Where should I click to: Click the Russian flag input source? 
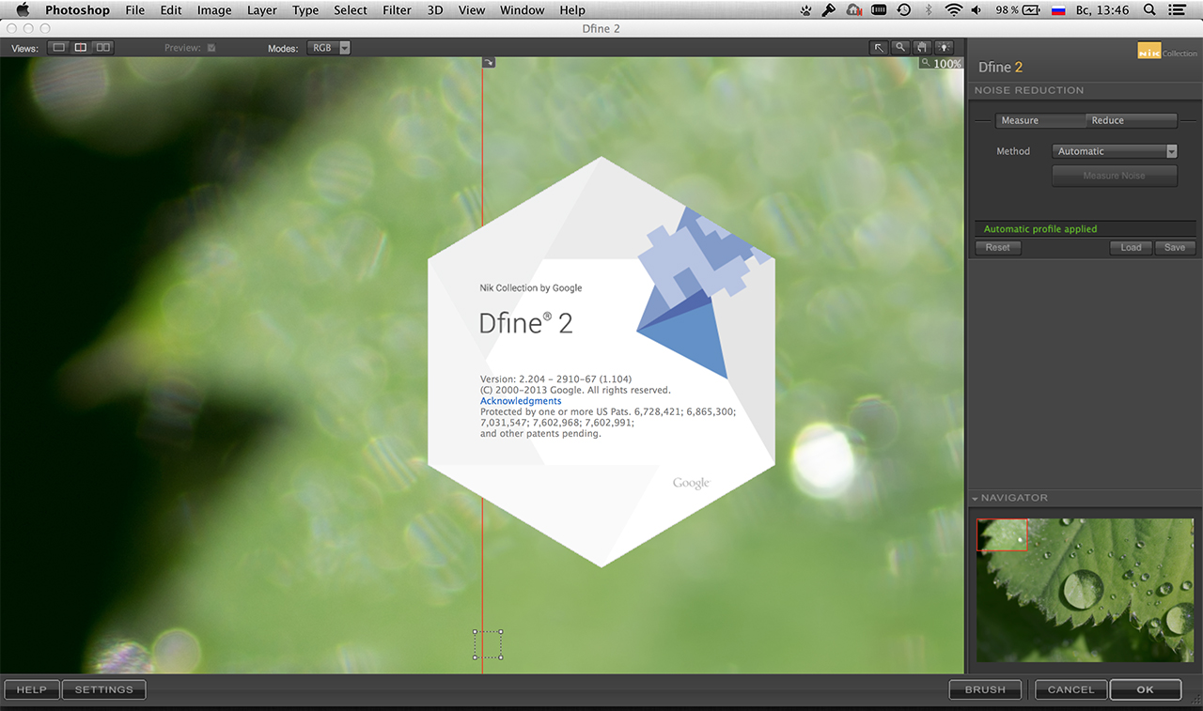(x=1057, y=10)
